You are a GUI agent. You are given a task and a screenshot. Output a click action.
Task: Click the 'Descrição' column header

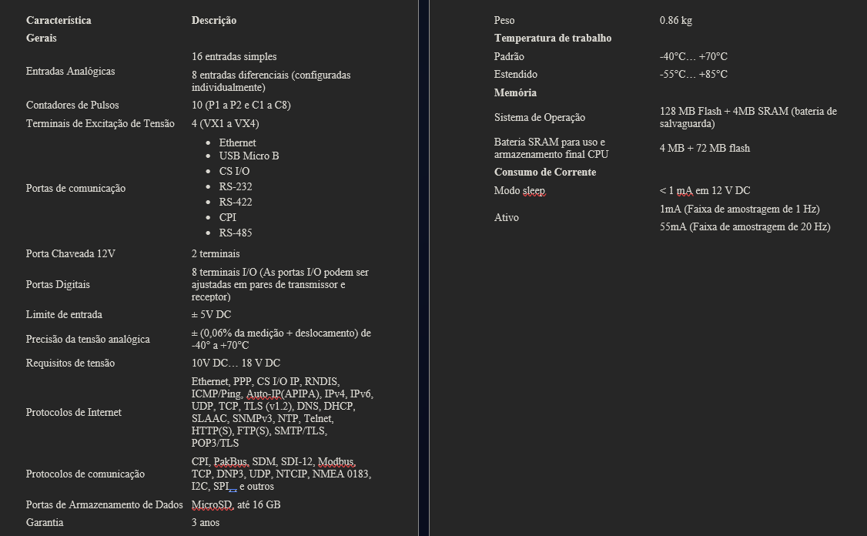[x=214, y=21]
